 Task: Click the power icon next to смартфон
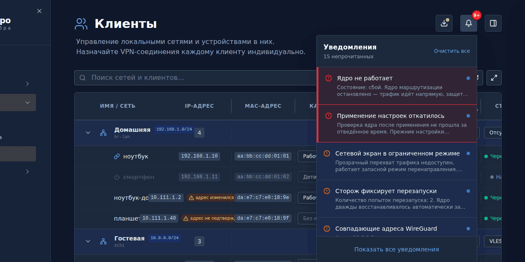coord(117,177)
